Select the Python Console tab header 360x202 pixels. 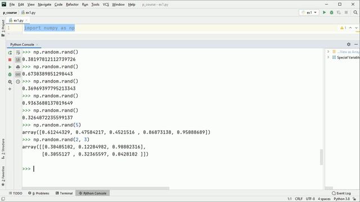tap(22, 44)
